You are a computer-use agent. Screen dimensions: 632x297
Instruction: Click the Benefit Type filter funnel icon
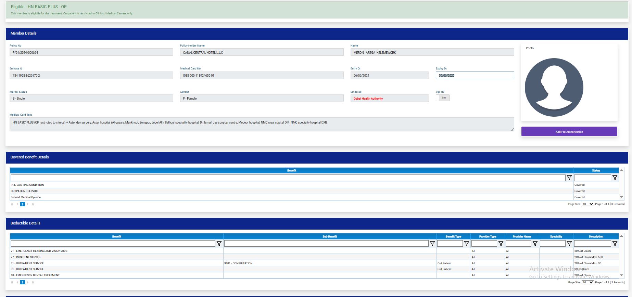[x=466, y=244]
